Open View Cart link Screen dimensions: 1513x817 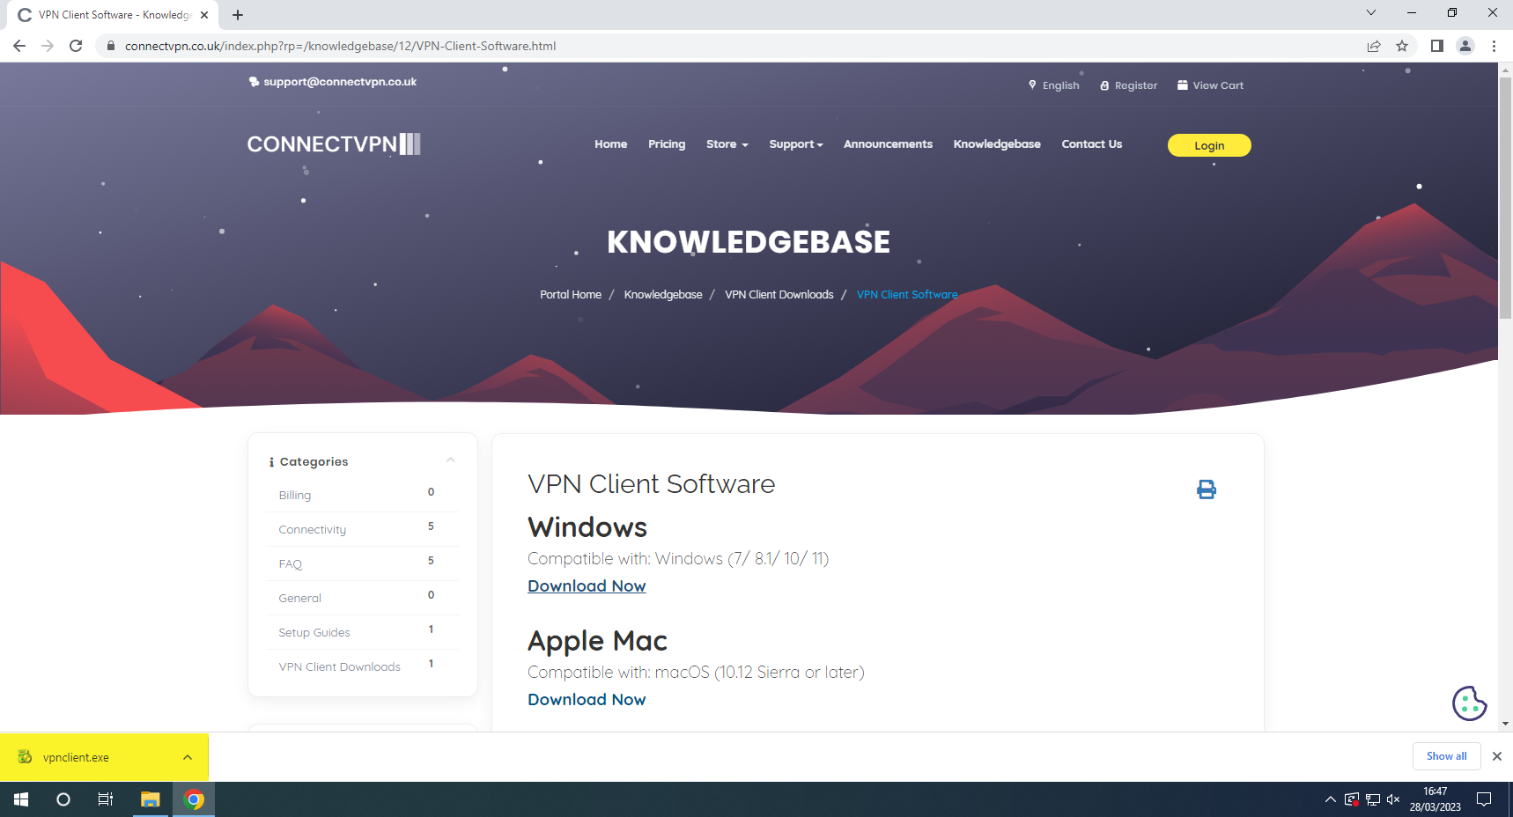(1218, 85)
